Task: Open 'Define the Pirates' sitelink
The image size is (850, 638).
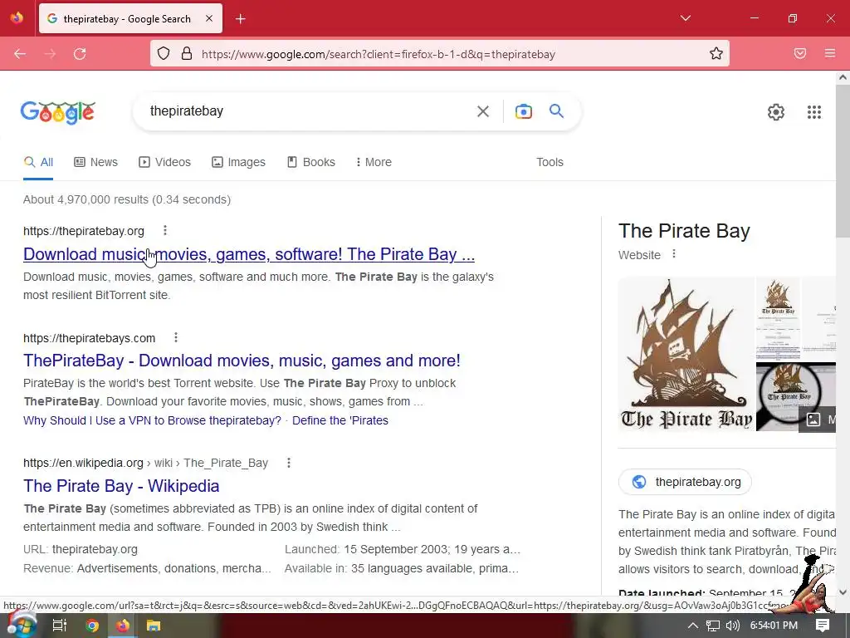Action: pos(340,420)
